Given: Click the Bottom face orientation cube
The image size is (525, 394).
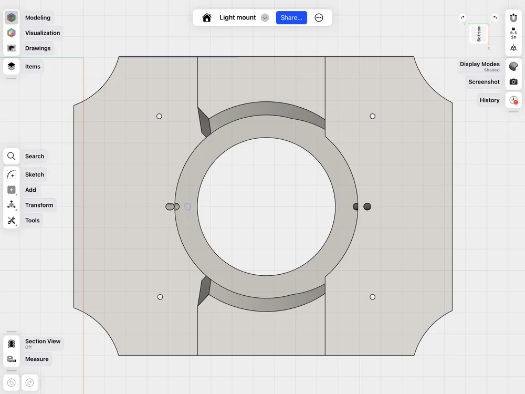Looking at the screenshot, I should coord(478,34).
